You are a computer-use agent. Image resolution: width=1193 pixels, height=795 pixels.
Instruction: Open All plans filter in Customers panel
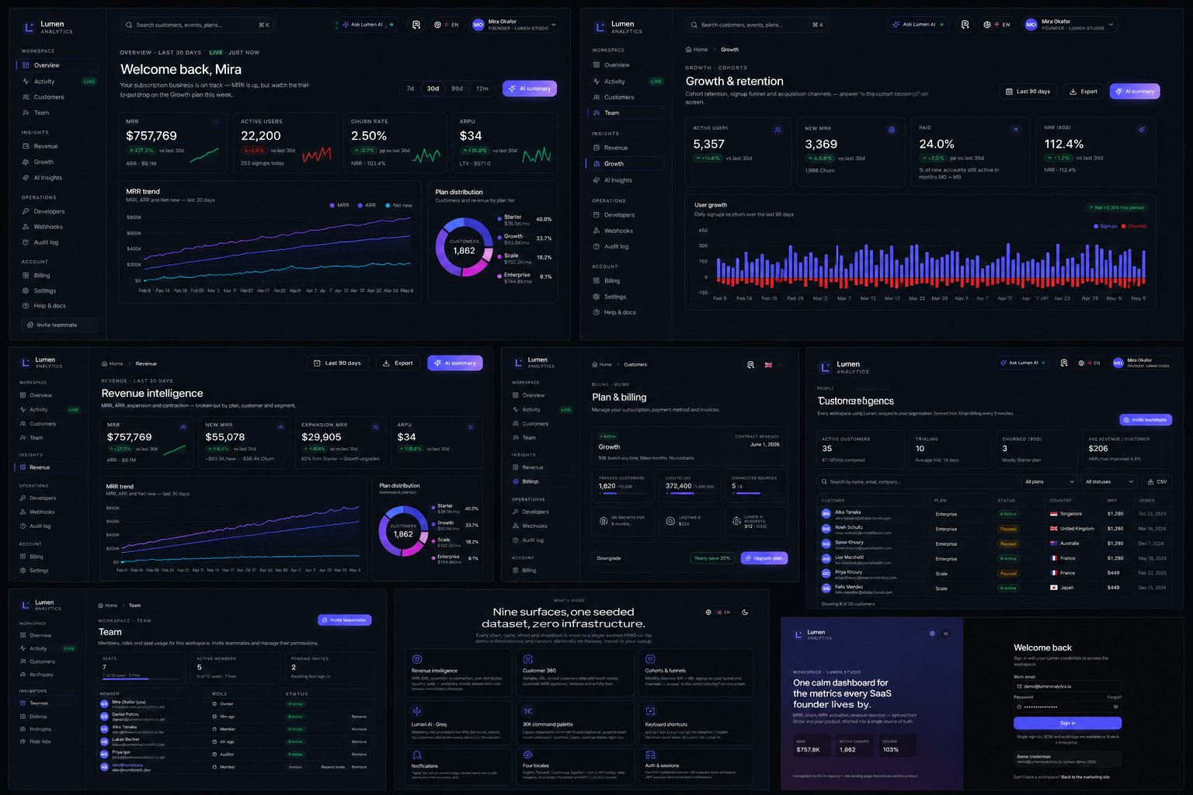coord(1049,481)
